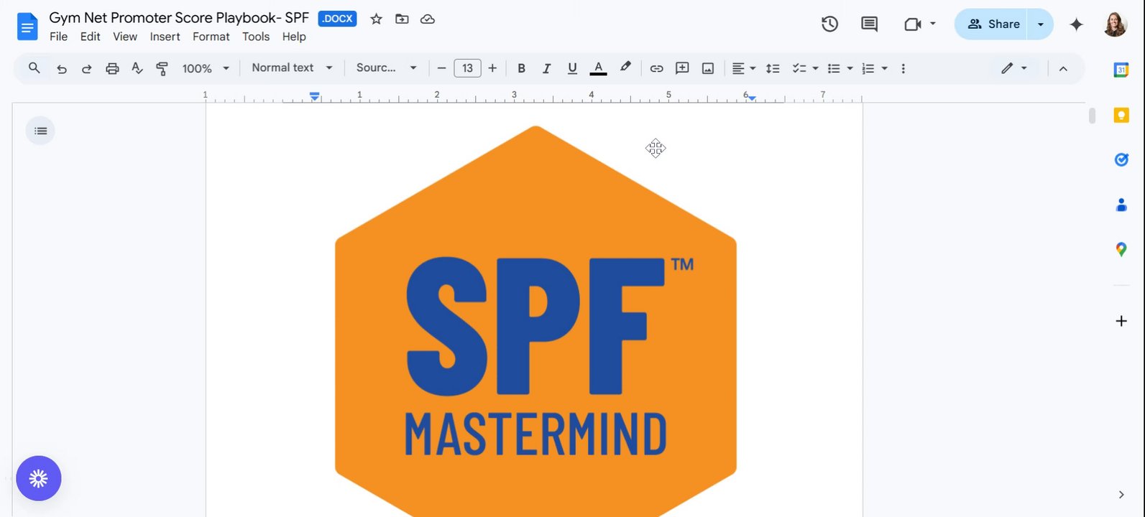Expand numbered list options arrow

coord(884,68)
